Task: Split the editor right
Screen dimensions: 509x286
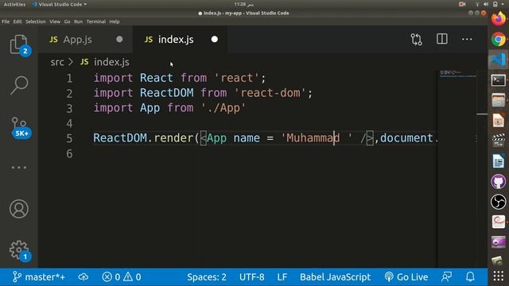Action: pos(442,39)
